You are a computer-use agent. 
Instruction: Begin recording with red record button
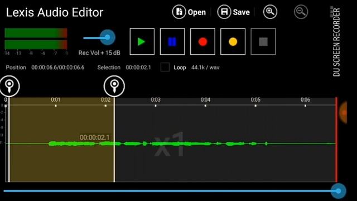tap(202, 41)
